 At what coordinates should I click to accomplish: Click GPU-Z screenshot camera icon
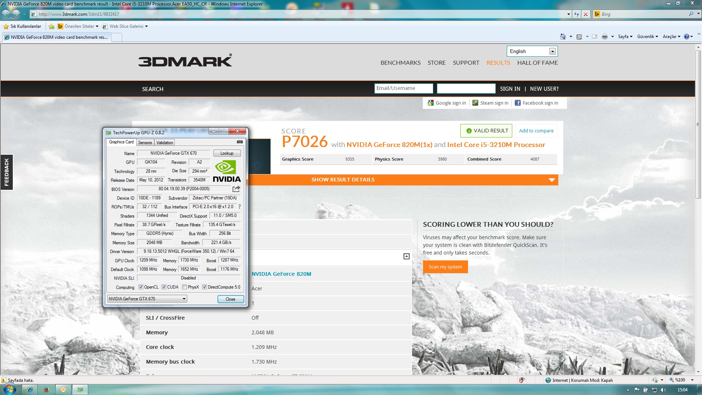(240, 142)
